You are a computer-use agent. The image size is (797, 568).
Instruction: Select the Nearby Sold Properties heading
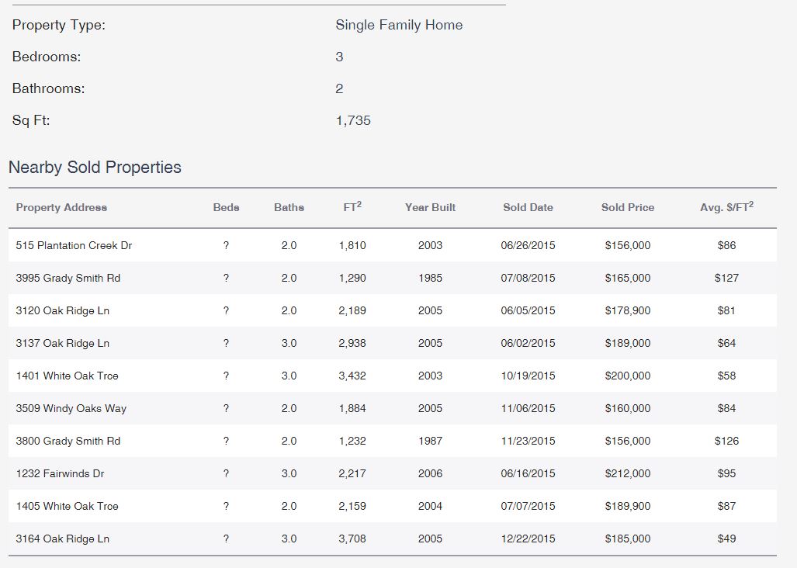(x=95, y=168)
